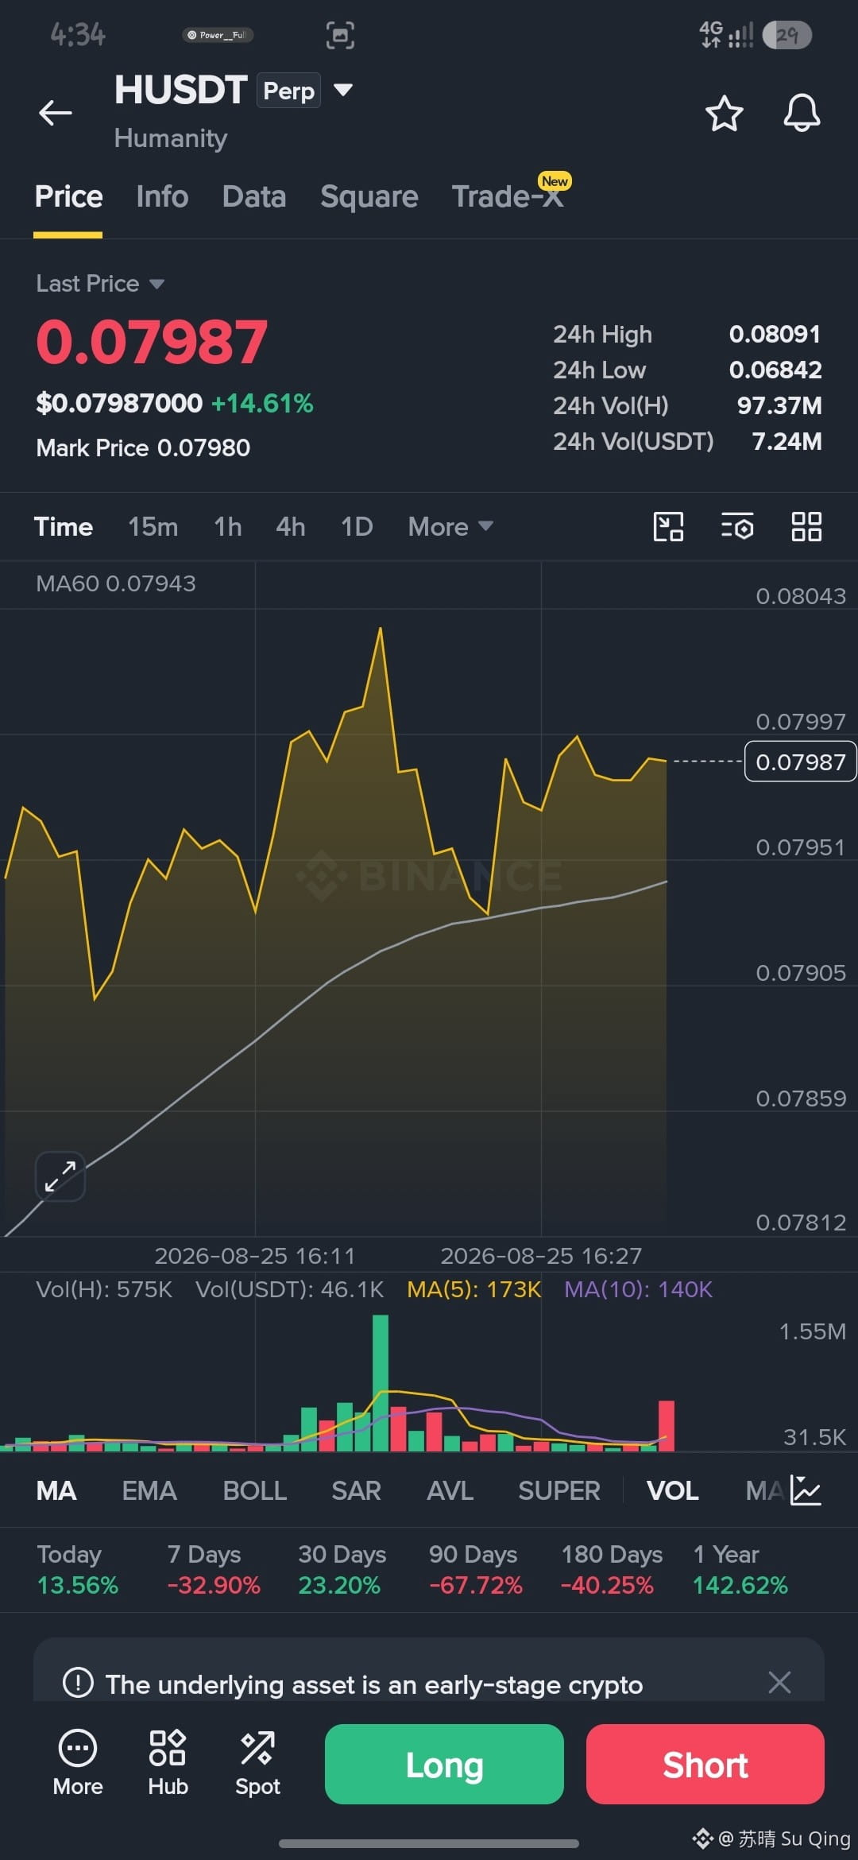Tap the Long button
Screen dimensions: 858x1860
tap(444, 1764)
